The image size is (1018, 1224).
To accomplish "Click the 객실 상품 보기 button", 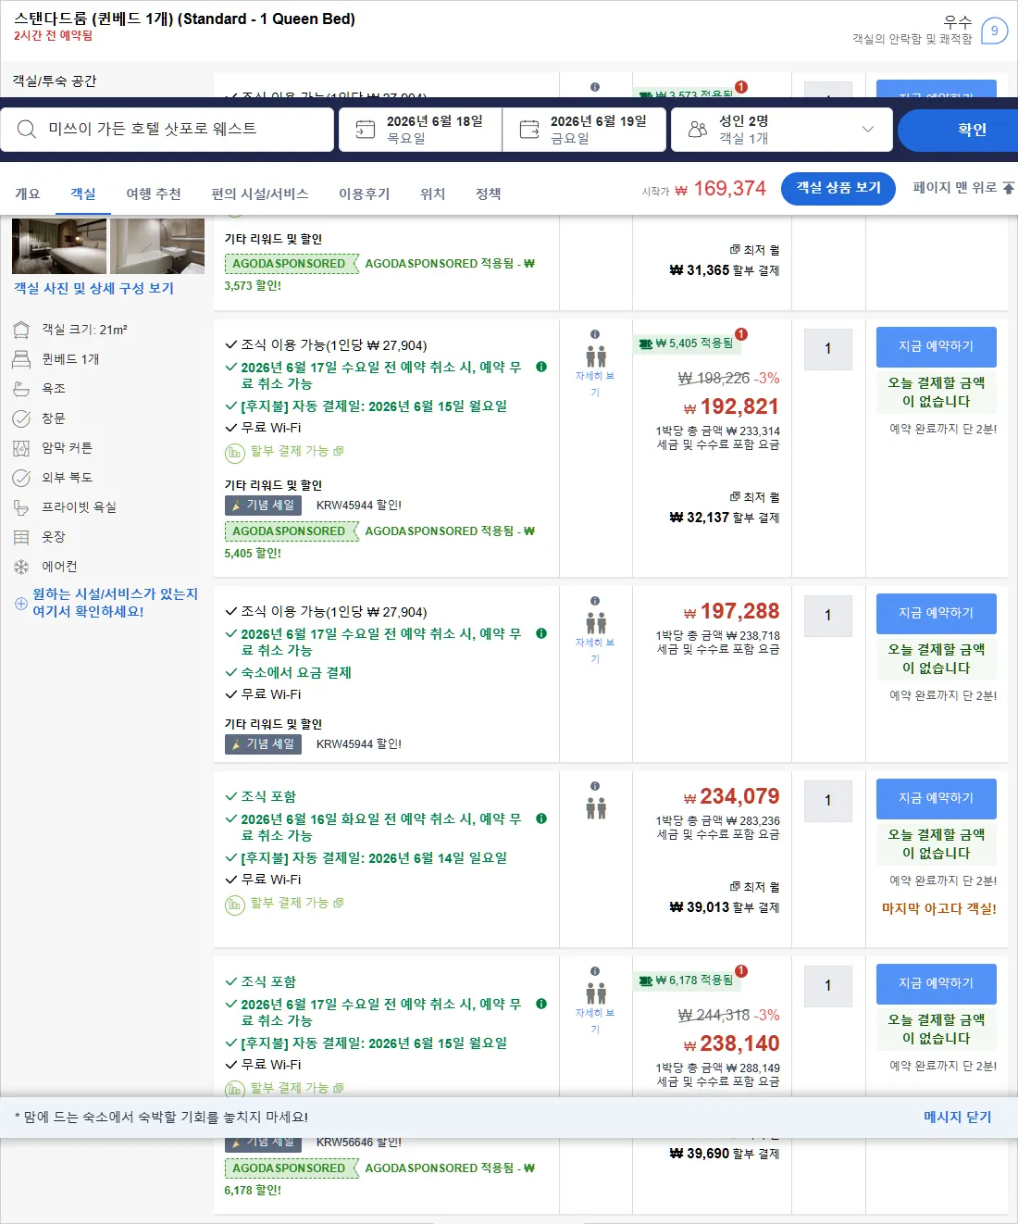I will coord(838,188).
